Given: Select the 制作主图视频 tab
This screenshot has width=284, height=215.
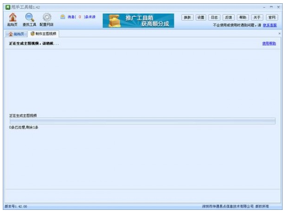Looking at the screenshot, I should coord(43,34).
